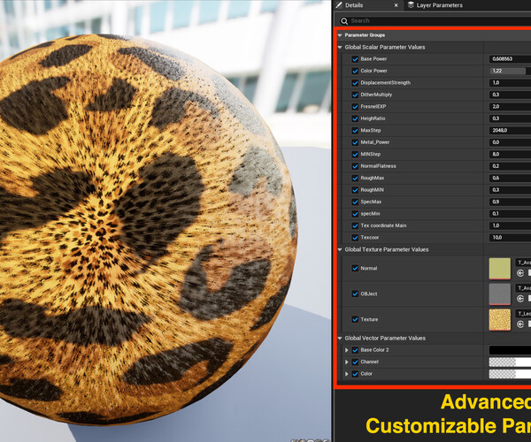This screenshot has width=531, height=442.
Task: Open the Normal texture thumbnail
Action: pos(500,269)
